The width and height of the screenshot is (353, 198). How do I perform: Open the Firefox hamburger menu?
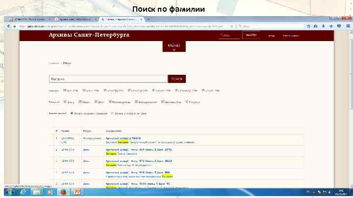click(x=348, y=26)
